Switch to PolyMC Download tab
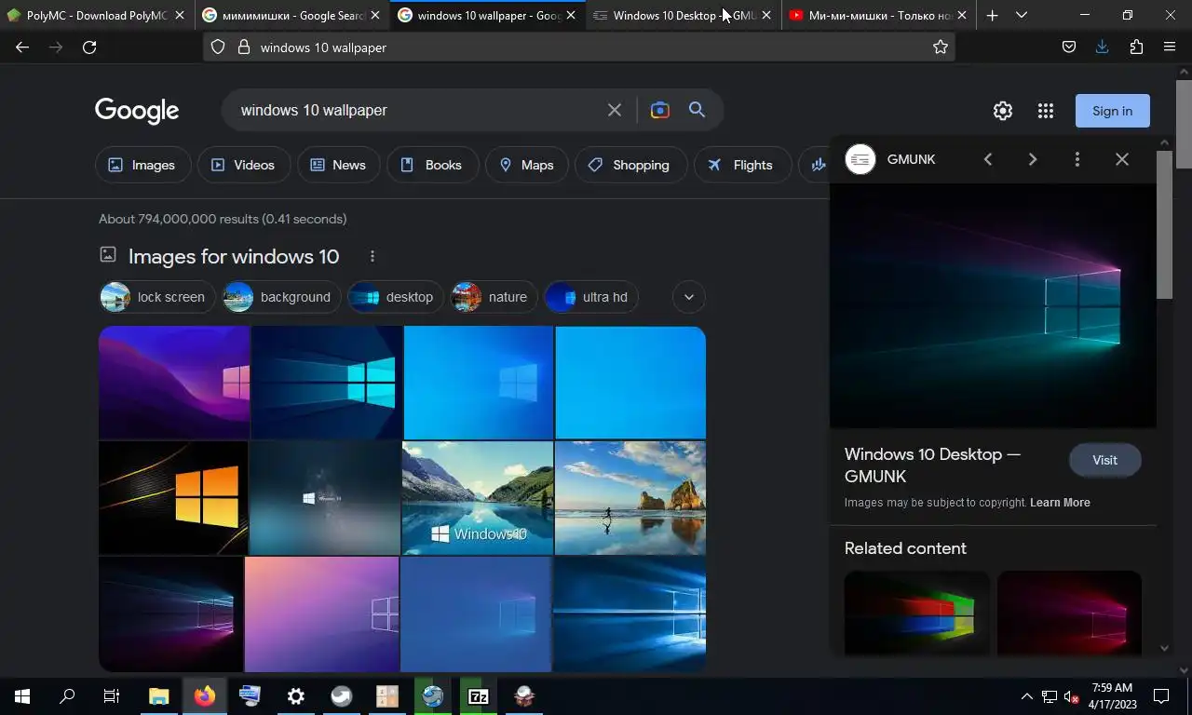Screen dimensions: 1192x715 point(97,15)
